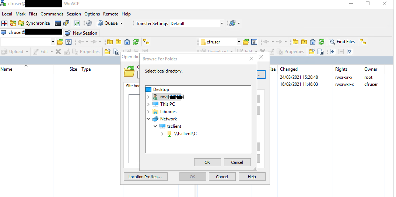Screen dimensions: 396x197
Task: Click the Preferences gear icon
Action: (x=89, y=23)
